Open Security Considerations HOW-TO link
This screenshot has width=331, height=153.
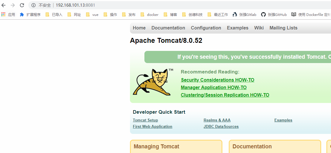tap(217, 80)
